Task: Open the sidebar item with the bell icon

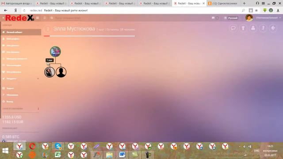Action: (21, 39)
